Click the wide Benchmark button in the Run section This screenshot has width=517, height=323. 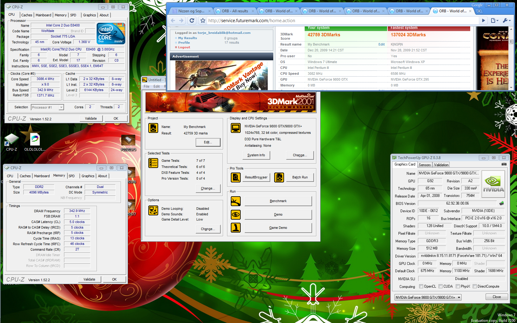pyautogui.click(x=278, y=201)
